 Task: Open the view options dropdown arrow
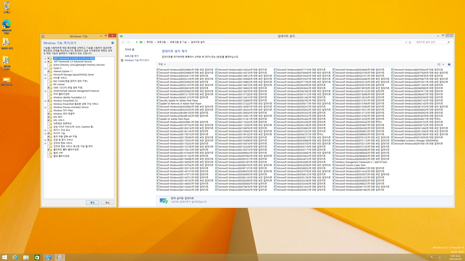[443, 64]
